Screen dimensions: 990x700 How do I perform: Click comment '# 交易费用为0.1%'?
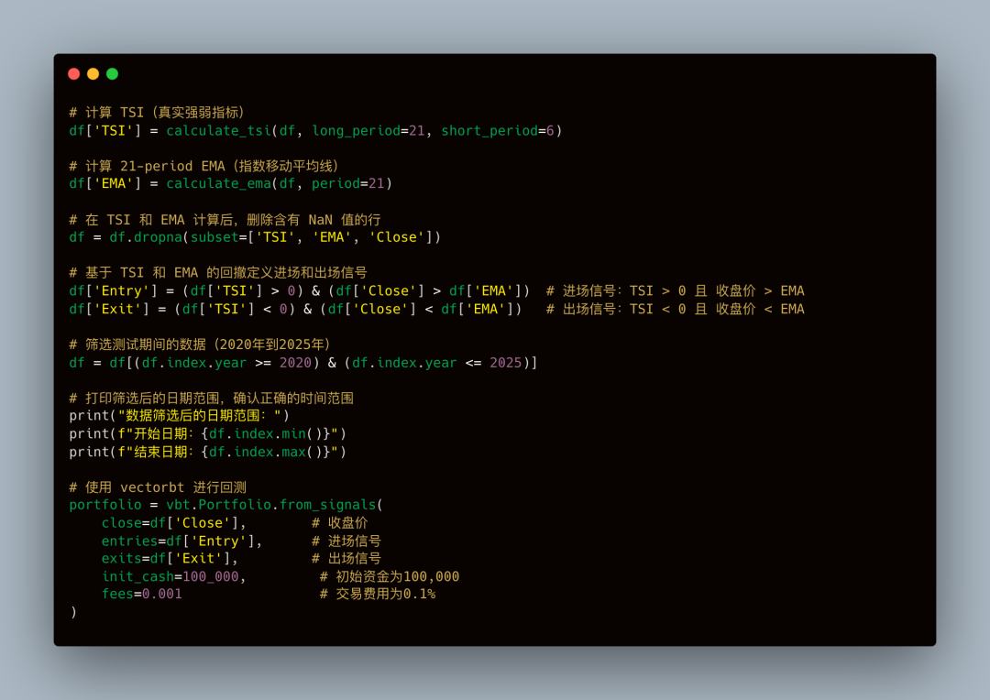pos(378,594)
